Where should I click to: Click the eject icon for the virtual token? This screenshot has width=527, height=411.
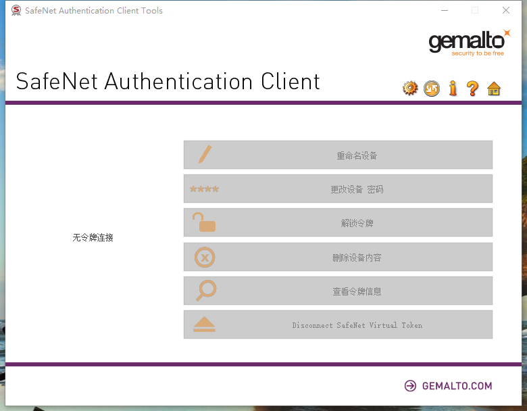coord(204,324)
